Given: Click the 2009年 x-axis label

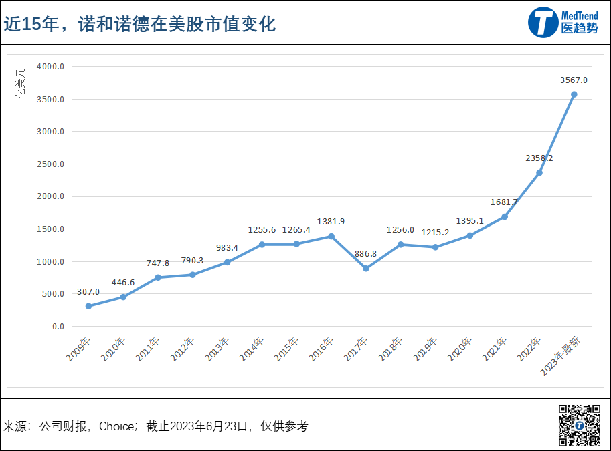Looking at the screenshot, I should (x=78, y=349).
